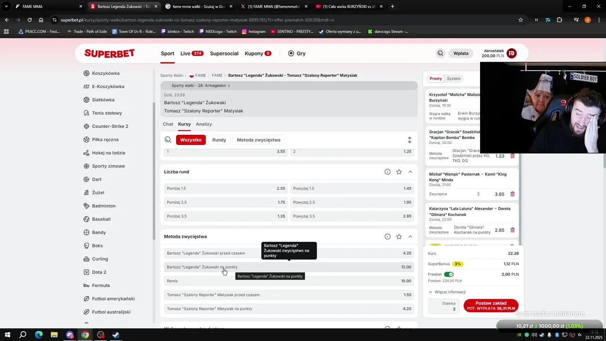Open Gry section
The height and width of the screenshot is (341, 606).
point(297,54)
